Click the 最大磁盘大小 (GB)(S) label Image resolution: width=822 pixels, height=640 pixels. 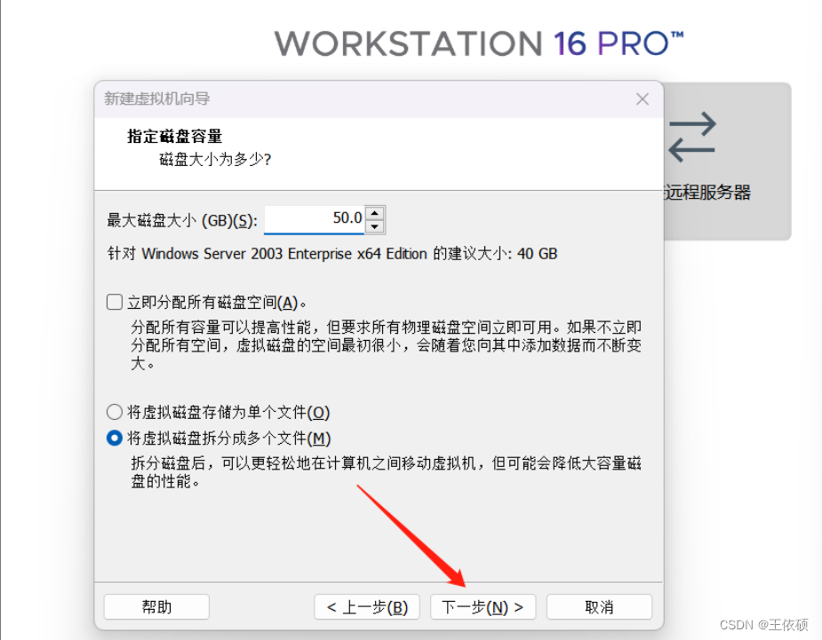click(182, 220)
